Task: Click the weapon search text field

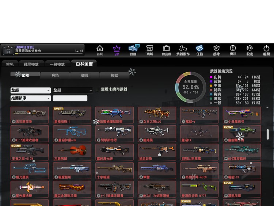Action: point(70,98)
